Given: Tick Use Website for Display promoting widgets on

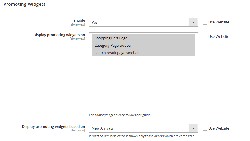Looking at the screenshot, I should click(205, 37).
